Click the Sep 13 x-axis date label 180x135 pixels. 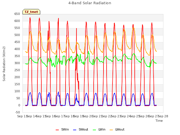(x=22, y=116)
